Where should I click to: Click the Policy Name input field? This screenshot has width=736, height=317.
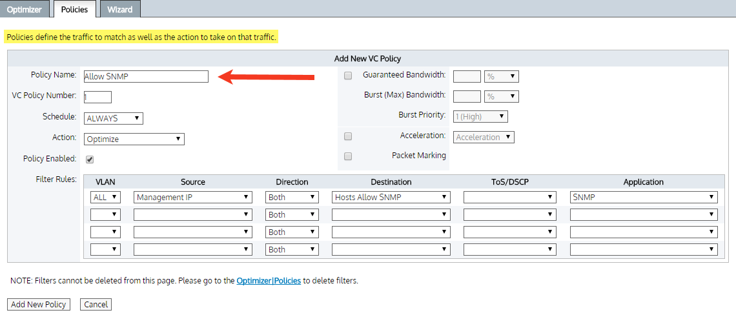[x=146, y=77]
